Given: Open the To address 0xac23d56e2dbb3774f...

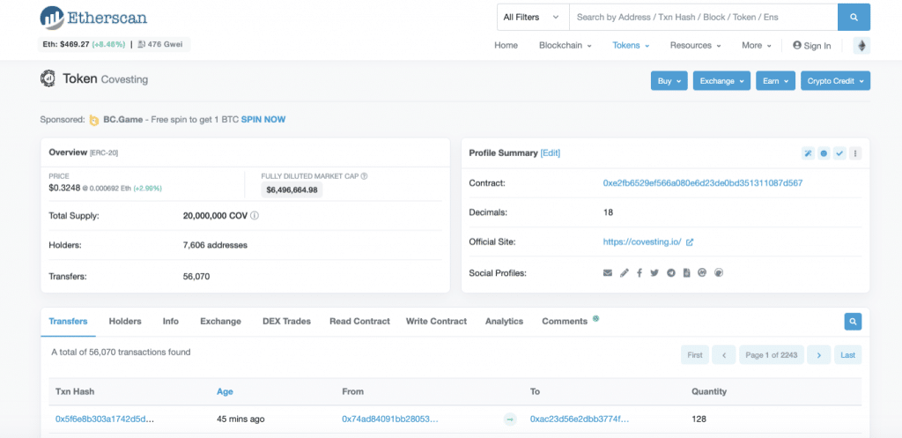Looking at the screenshot, I should click(580, 419).
